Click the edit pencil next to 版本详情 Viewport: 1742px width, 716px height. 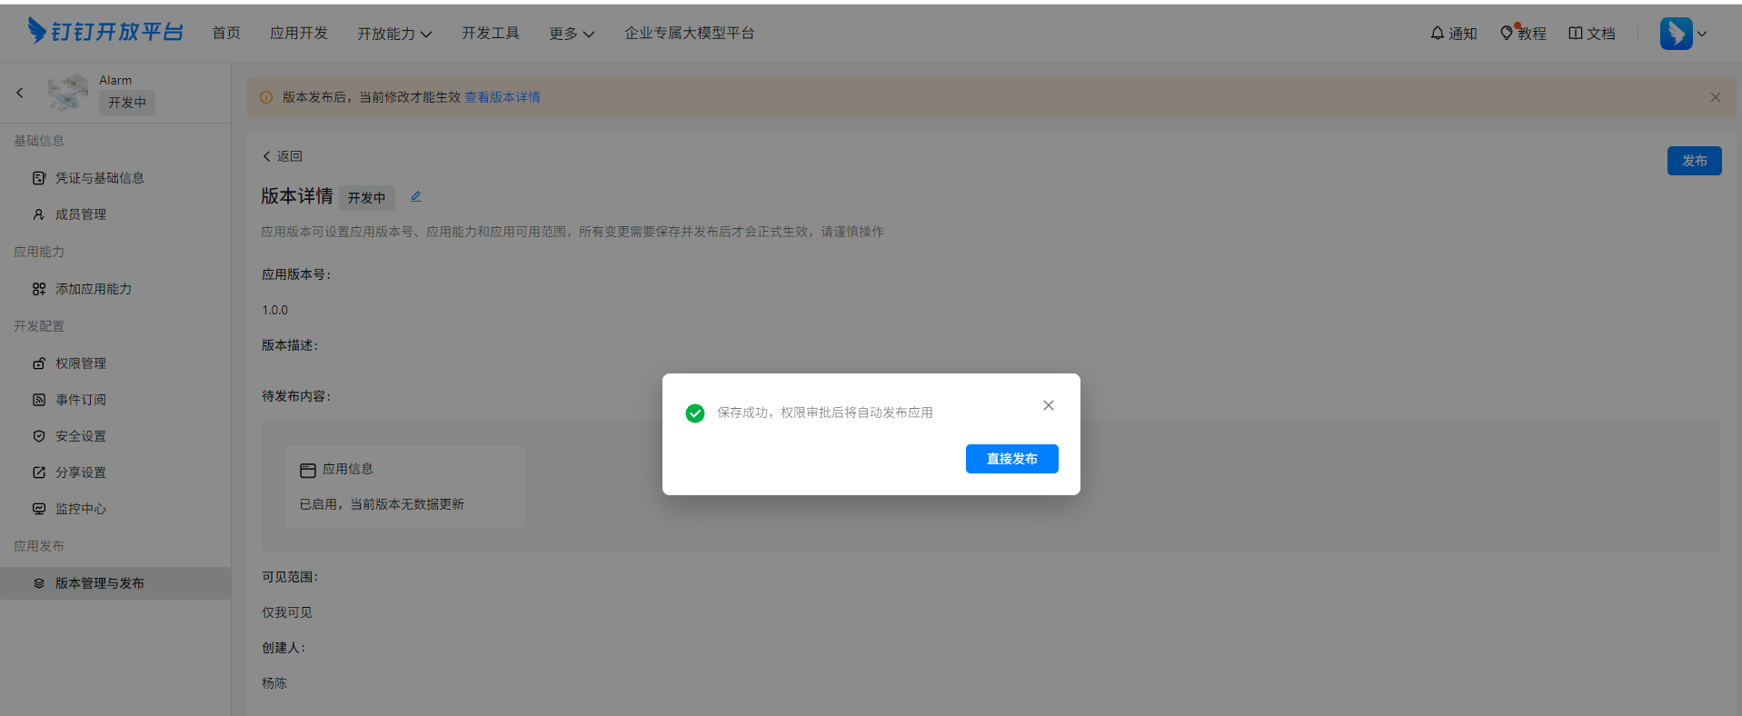tap(416, 196)
